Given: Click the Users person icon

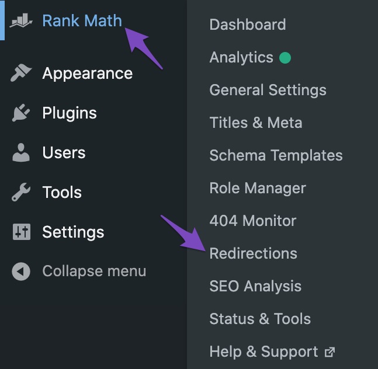Looking at the screenshot, I should (21, 153).
